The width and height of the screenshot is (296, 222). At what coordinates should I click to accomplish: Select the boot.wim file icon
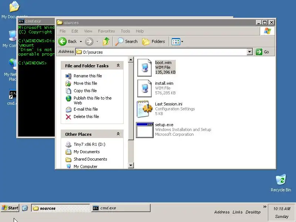[144, 68]
